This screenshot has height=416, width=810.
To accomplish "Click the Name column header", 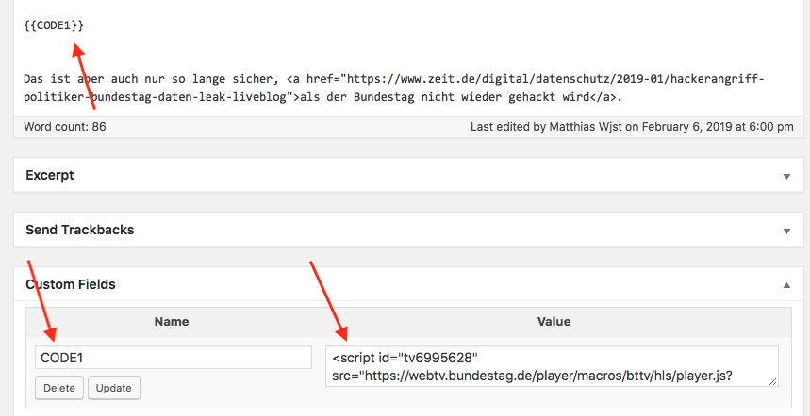I will (x=172, y=322).
